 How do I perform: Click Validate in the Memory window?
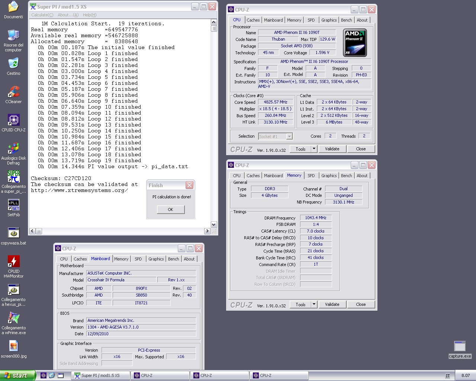(x=332, y=304)
